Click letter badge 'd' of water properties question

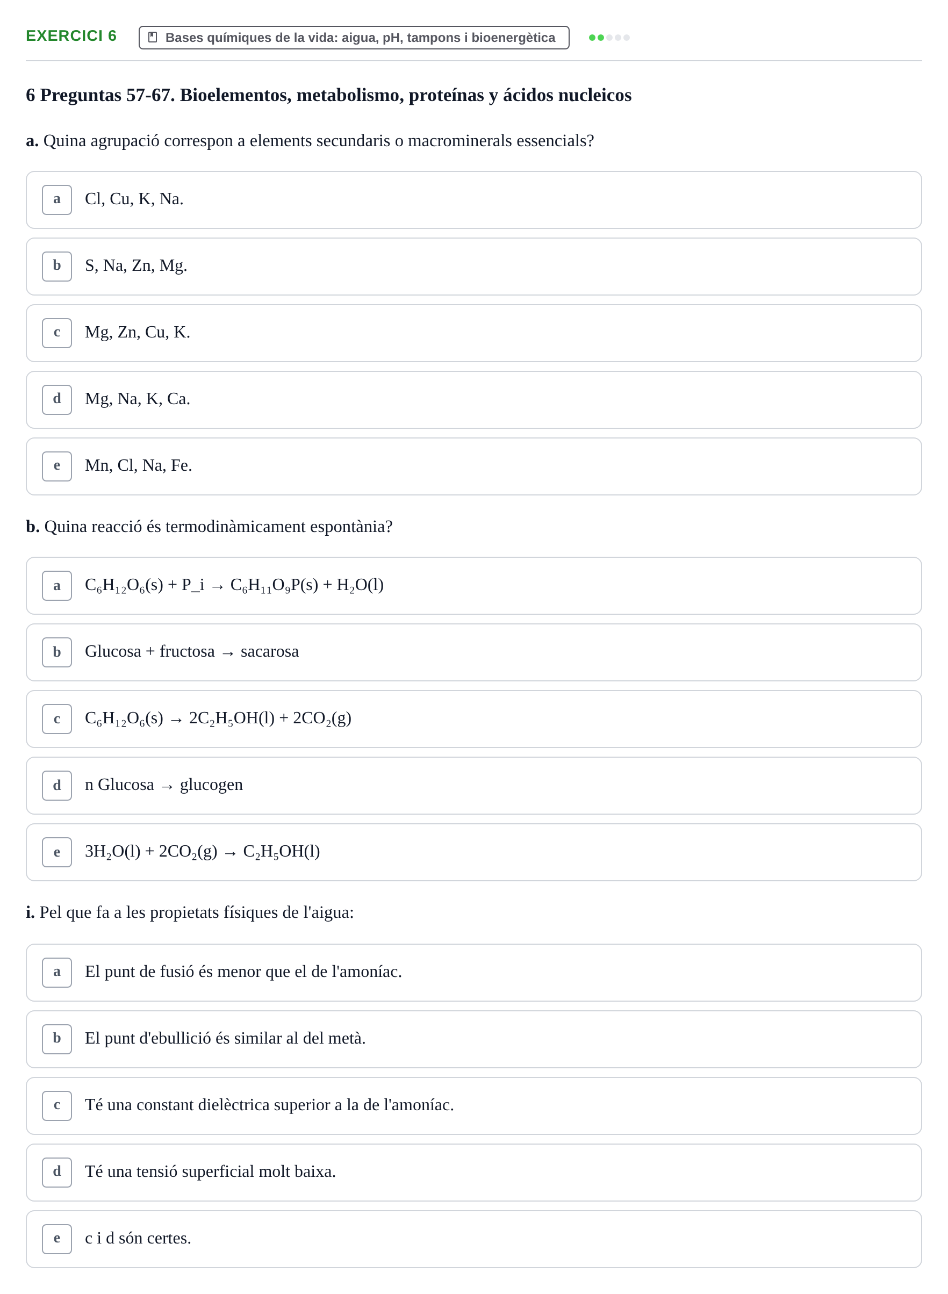coord(57,1172)
